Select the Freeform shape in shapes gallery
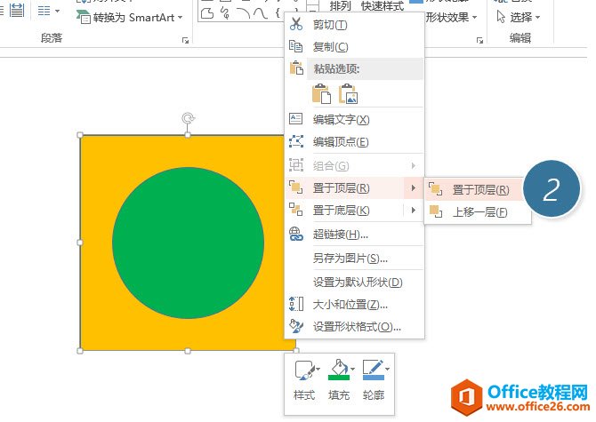The height and width of the screenshot is (422, 596). coord(207,13)
